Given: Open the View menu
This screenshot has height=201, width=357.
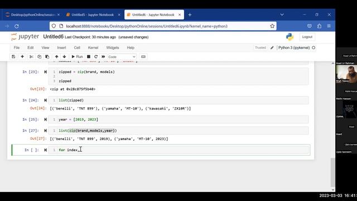Looking at the screenshot, I should [x=45, y=47].
